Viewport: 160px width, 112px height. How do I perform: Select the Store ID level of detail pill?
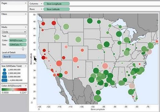tap(14, 57)
